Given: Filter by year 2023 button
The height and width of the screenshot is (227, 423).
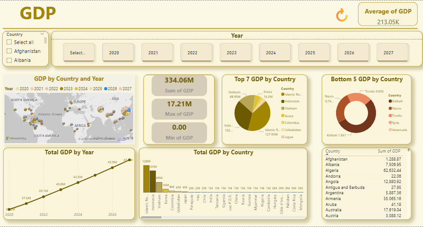Looking at the screenshot, I should (x=236, y=52).
